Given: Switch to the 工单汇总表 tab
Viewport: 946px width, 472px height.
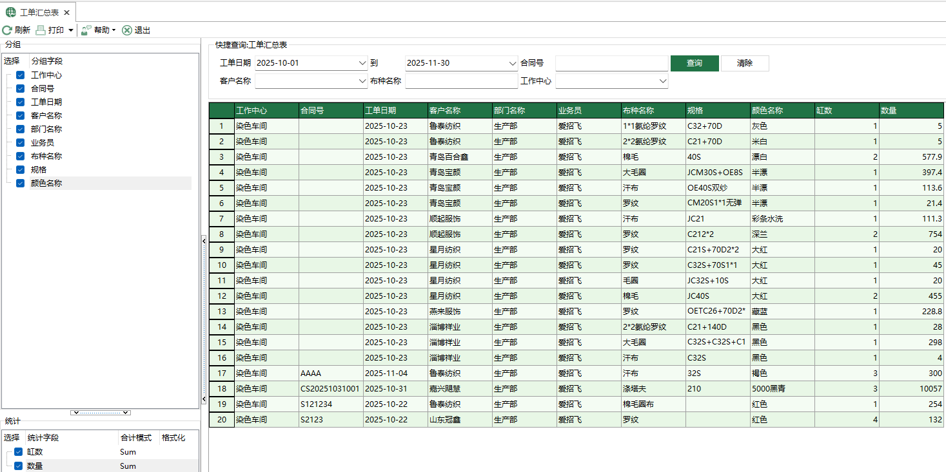Looking at the screenshot, I should point(40,13).
